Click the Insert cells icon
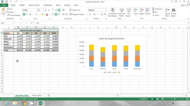This screenshot has width=190, height=106. [136, 10]
